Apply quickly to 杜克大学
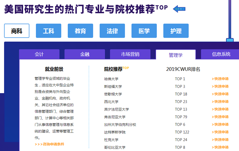This screenshot has width=239, height=151. click(x=220, y=140)
